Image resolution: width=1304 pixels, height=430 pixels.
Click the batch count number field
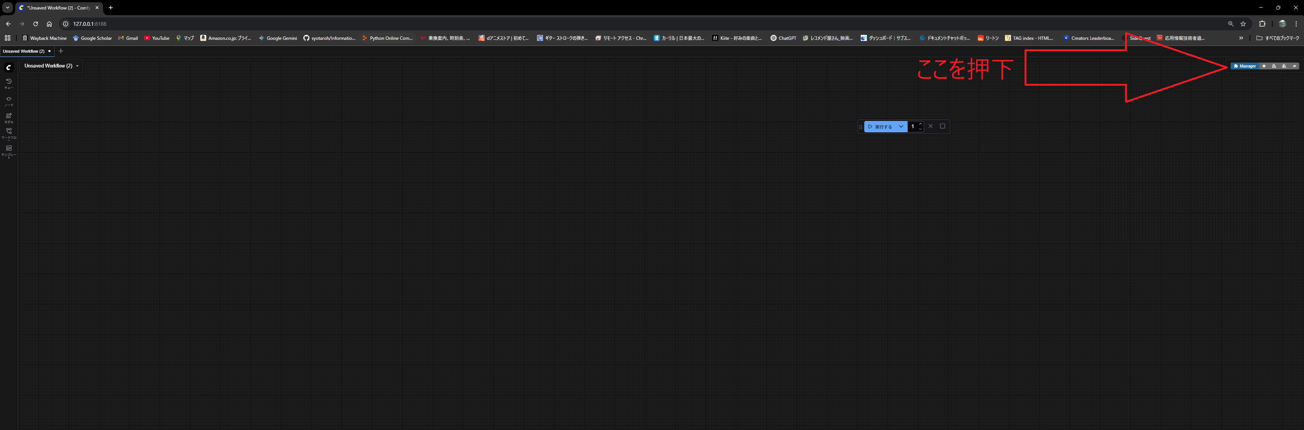(x=913, y=127)
